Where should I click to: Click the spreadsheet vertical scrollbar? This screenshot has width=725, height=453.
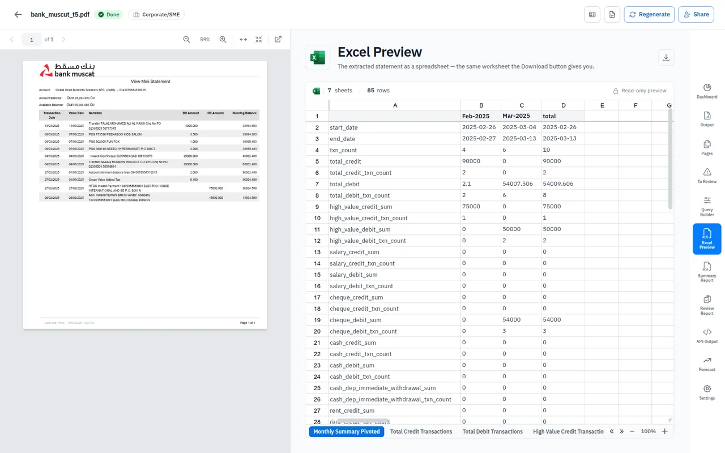pyautogui.click(x=671, y=160)
